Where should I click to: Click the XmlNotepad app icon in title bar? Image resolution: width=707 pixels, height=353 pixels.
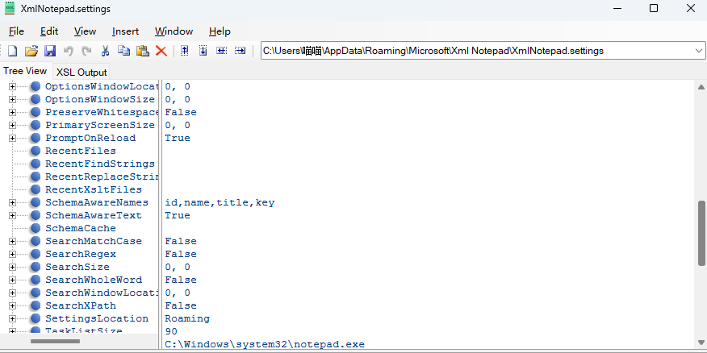pos(10,8)
